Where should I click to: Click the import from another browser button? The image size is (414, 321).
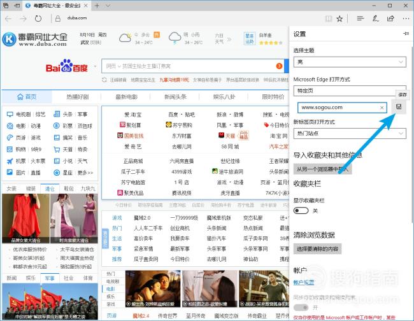[x=322, y=169]
